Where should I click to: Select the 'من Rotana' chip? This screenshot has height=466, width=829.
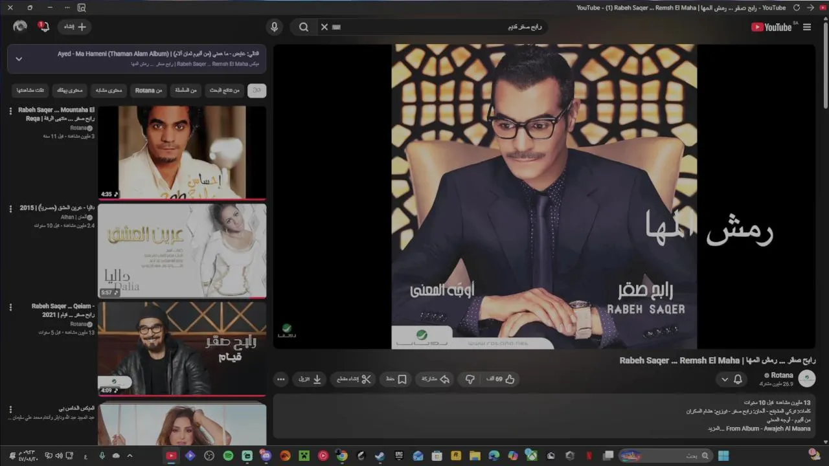click(149, 91)
